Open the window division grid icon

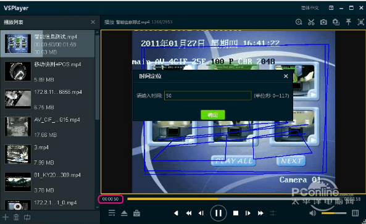tap(356, 213)
